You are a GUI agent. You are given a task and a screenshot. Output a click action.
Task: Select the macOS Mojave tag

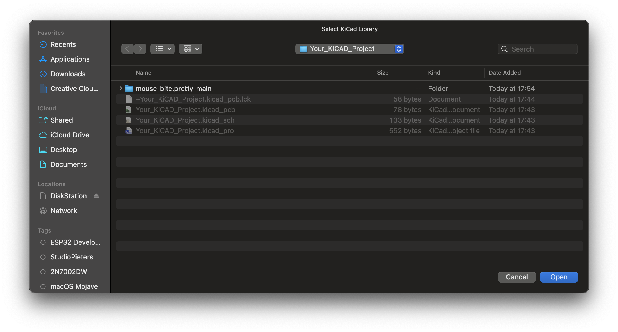pyautogui.click(x=74, y=286)
